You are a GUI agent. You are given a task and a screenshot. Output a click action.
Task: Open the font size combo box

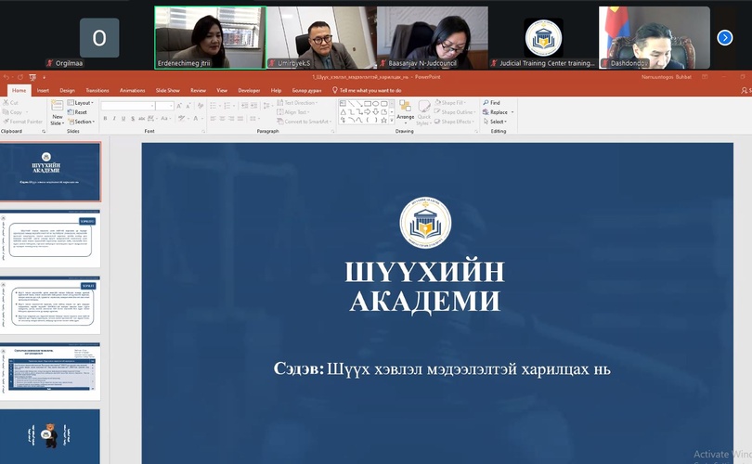tap(164, 106)
